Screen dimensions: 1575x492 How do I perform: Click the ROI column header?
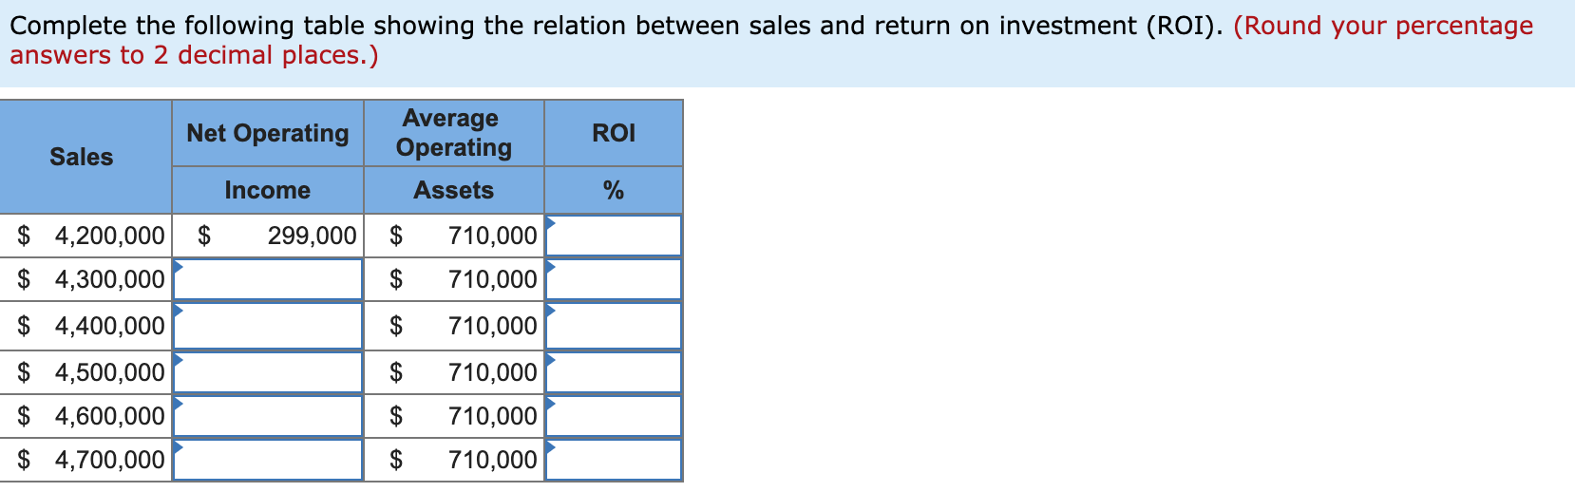click(614, 134)
